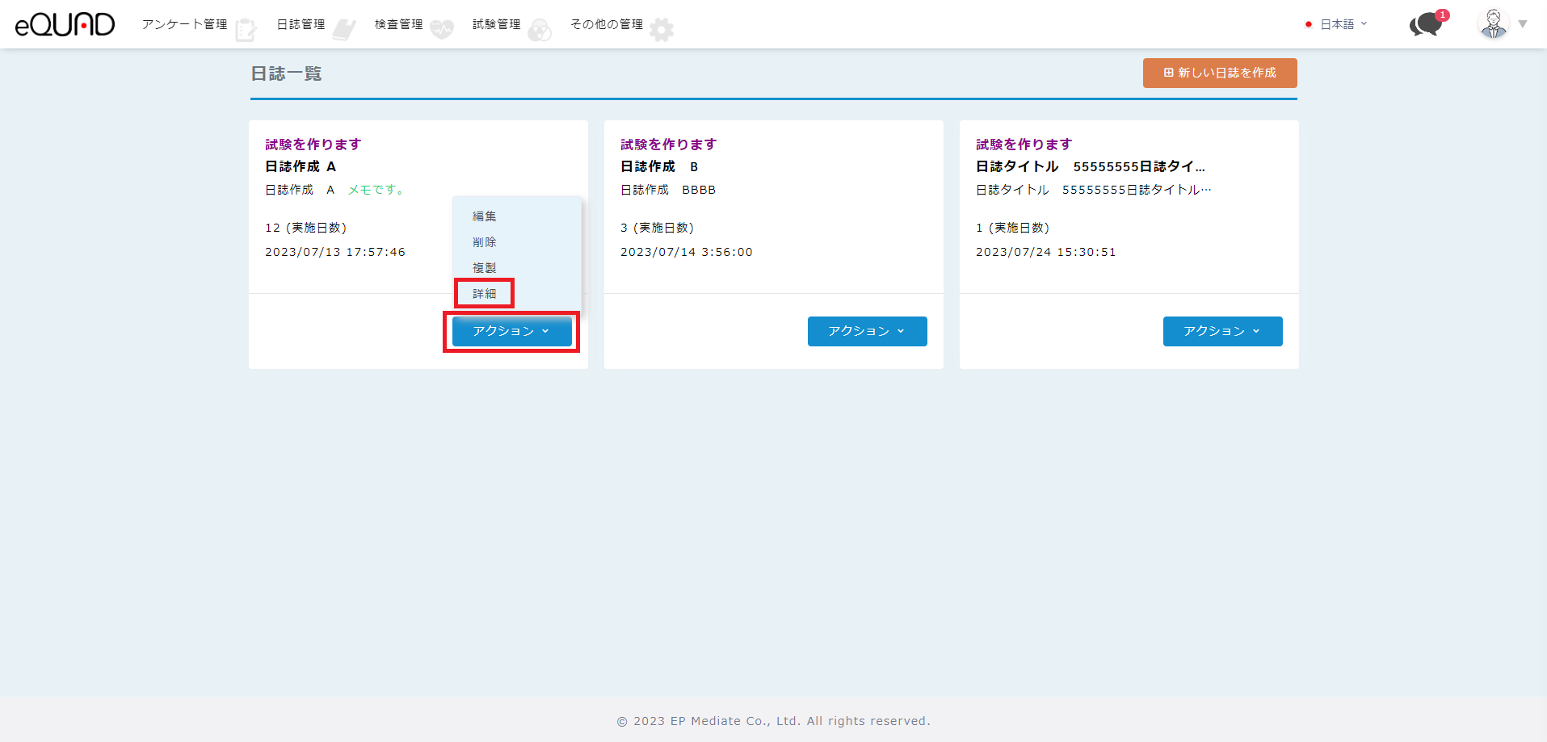Click the trial management icon
The height and width of the screenshot is (742, 1547).
539,30
